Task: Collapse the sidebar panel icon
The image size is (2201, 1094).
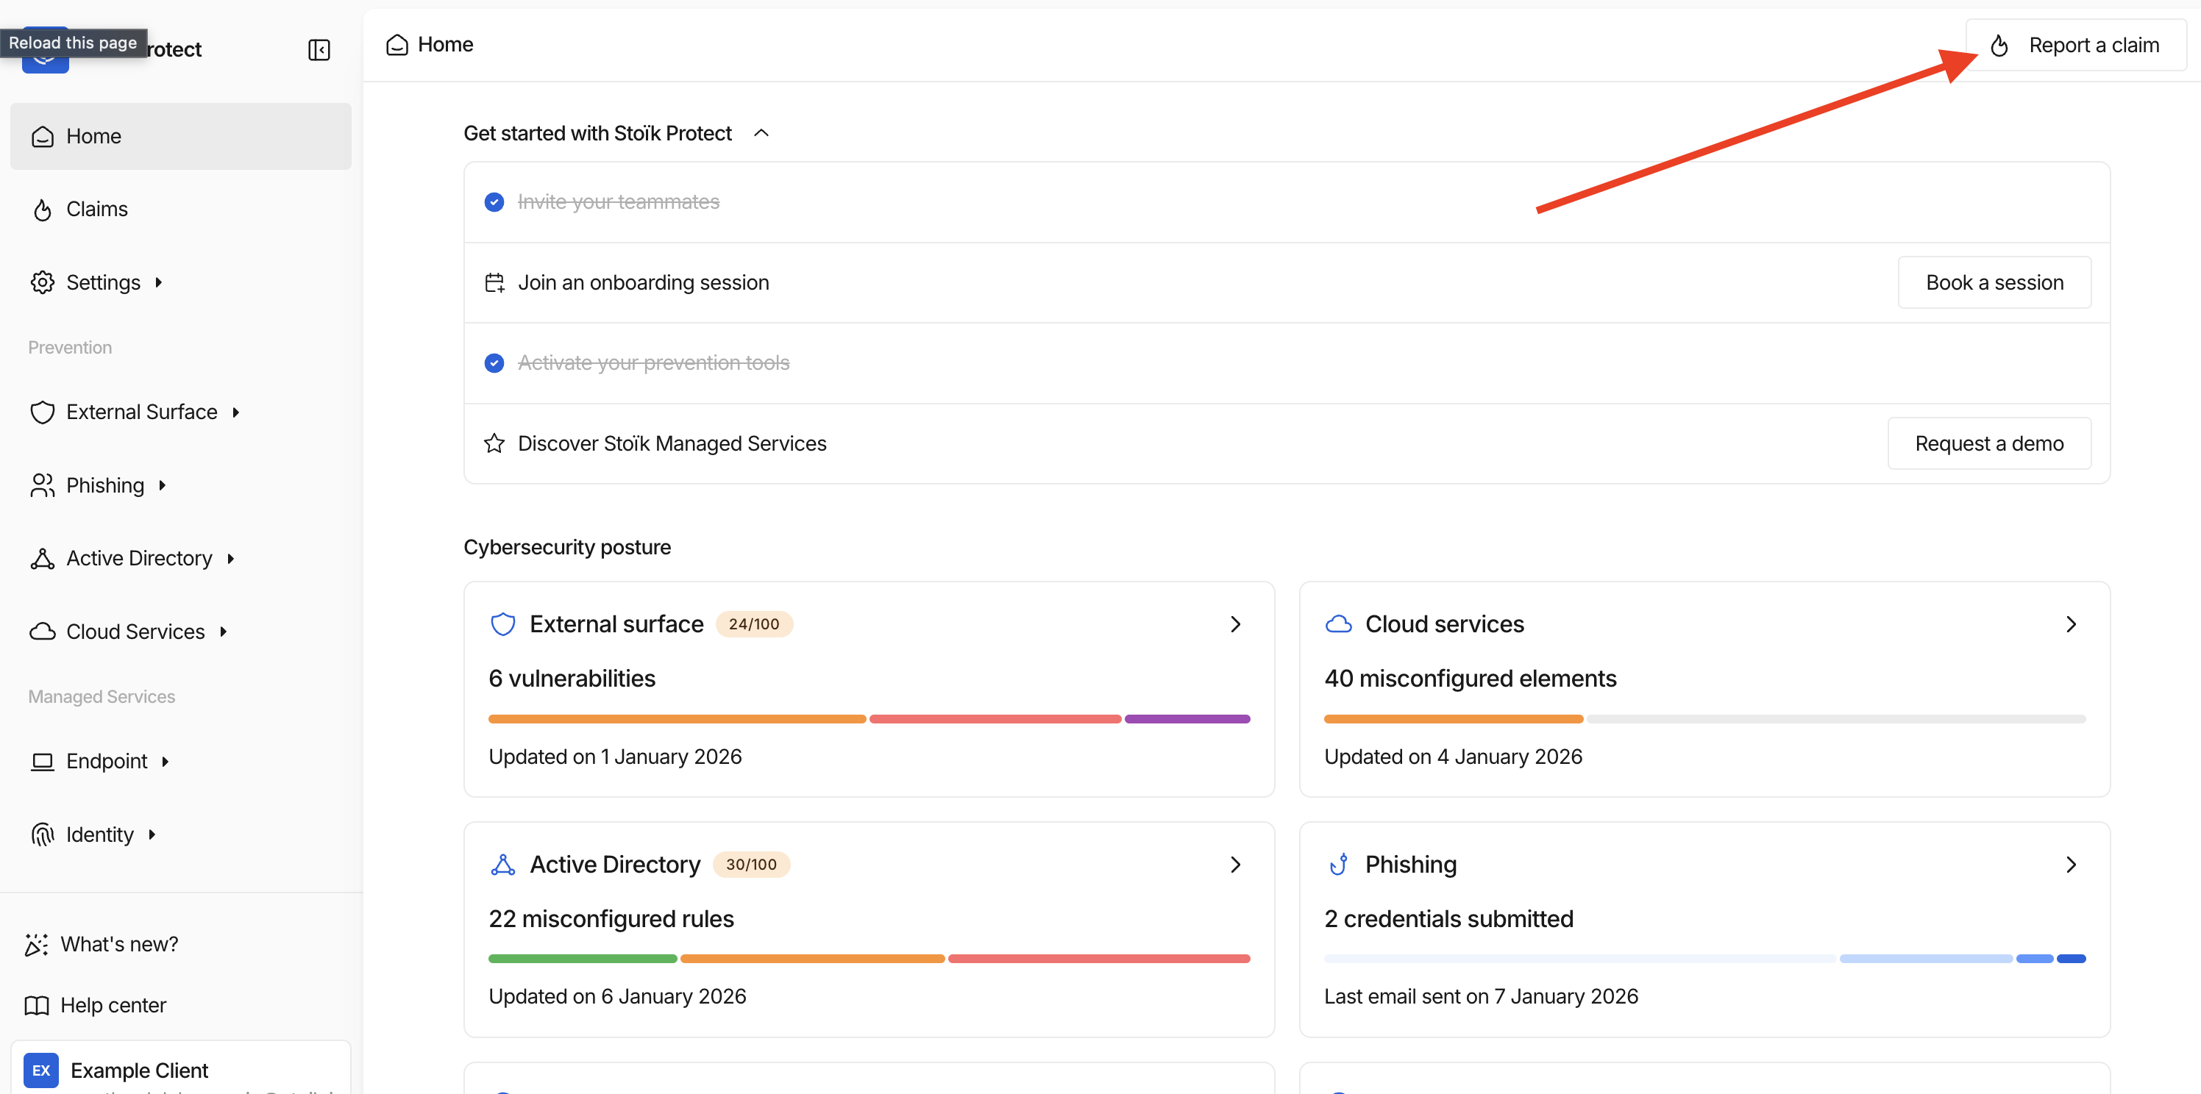Action: click(x=319, y=49)
